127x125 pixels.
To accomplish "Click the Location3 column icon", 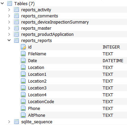I will click(23, 88).
